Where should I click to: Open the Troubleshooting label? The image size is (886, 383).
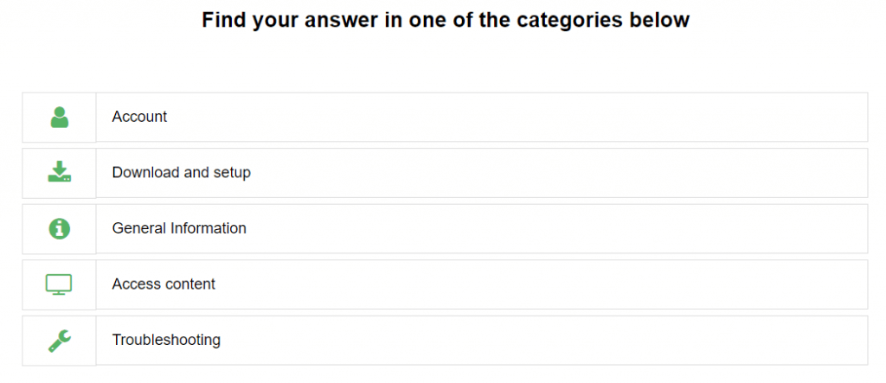click(166, 340)
